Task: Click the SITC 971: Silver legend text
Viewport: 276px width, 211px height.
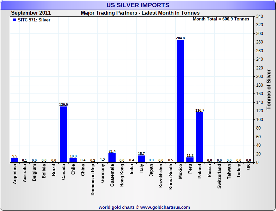Action: [34, 20]
